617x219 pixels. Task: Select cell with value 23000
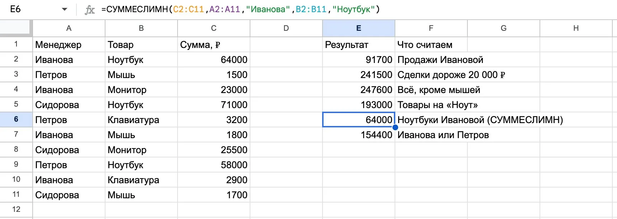214,90
